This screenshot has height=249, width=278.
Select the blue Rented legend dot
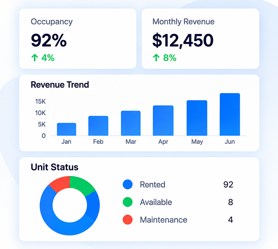click(128, 184)
